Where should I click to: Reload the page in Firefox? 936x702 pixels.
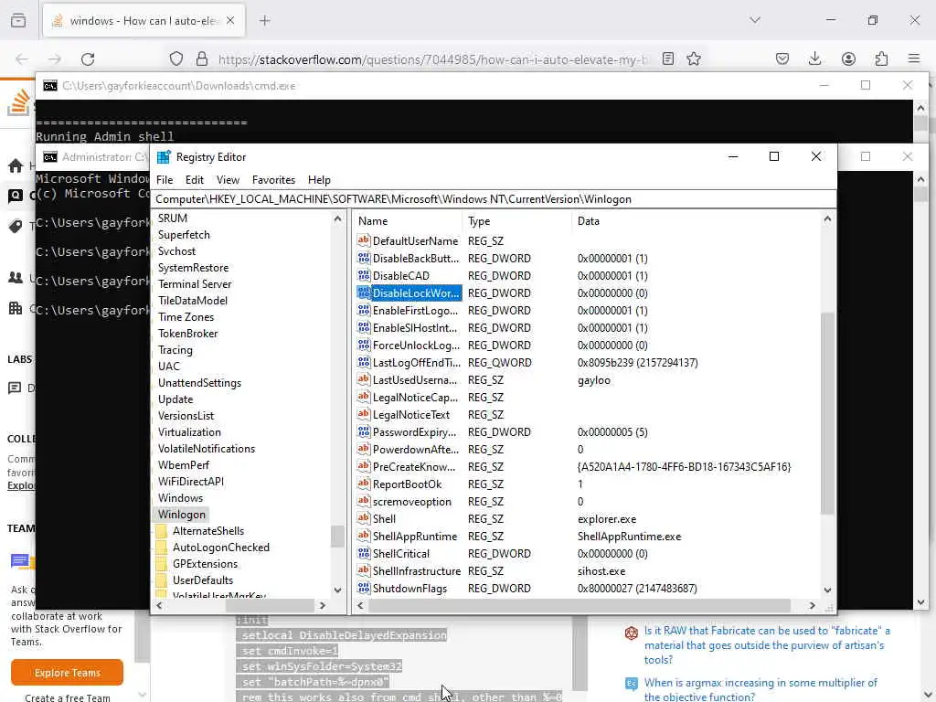tap(88, 58)
